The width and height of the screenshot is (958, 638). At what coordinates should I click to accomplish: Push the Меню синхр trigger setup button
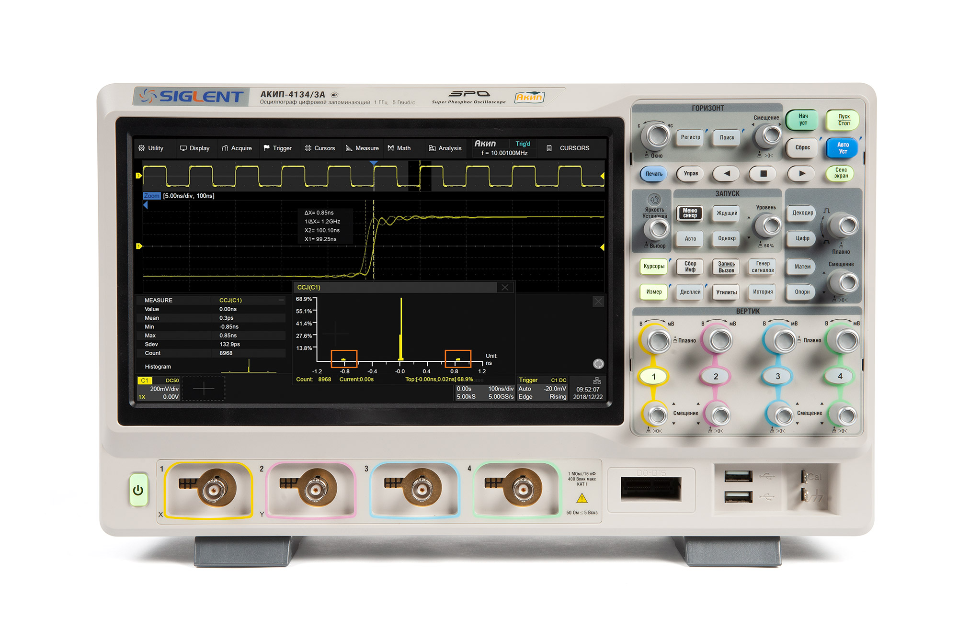coord(690,213)
